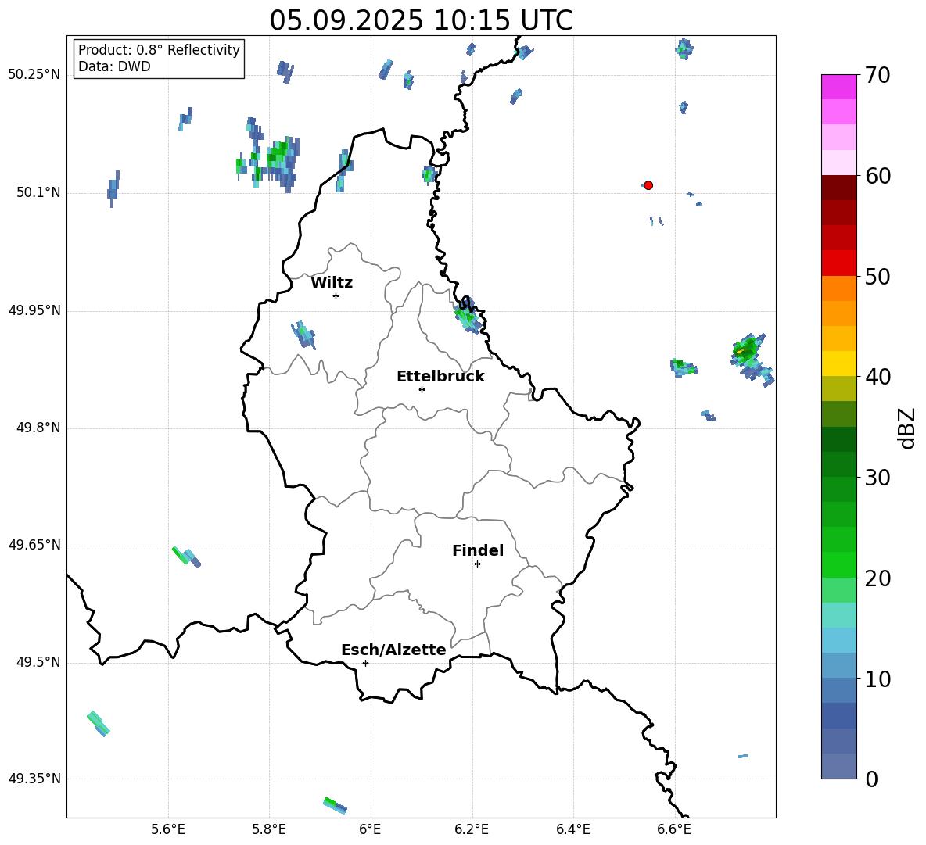Click the 60 tick label on colorbar

(877, 176)
